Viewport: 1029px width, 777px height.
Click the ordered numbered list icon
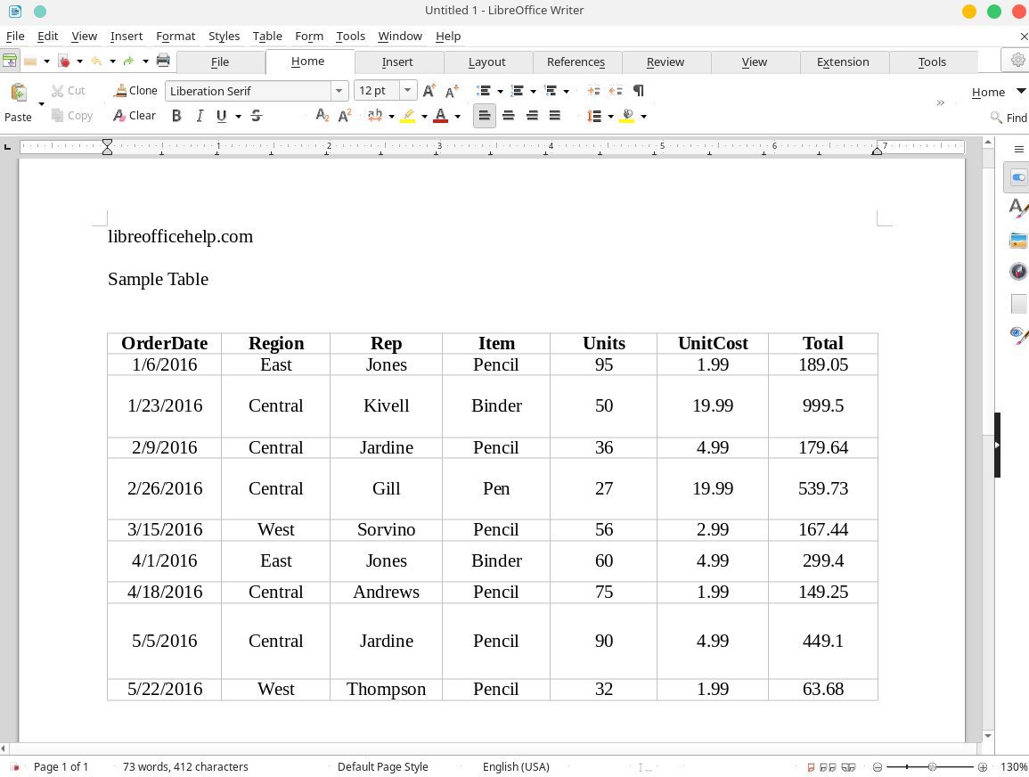click(517, 91)
